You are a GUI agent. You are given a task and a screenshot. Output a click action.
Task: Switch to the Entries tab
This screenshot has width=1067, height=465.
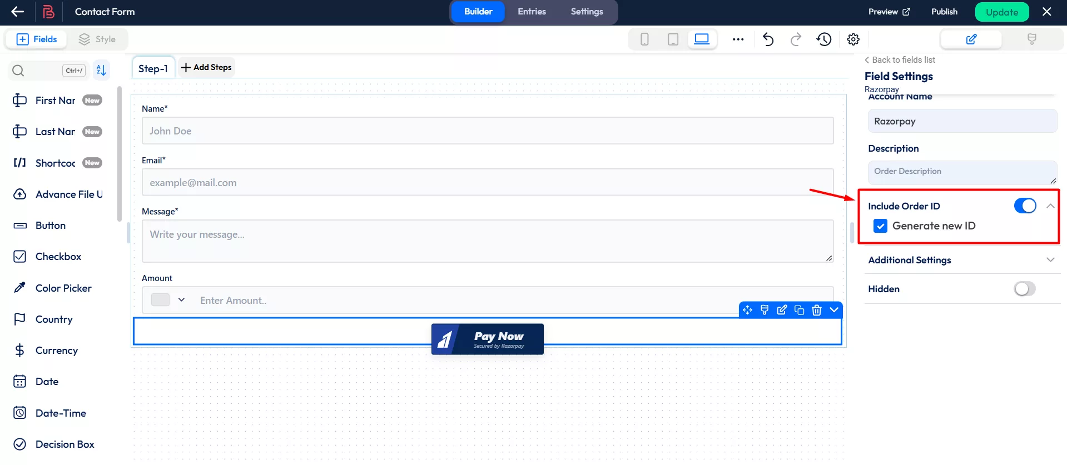(x=532, y=12)
